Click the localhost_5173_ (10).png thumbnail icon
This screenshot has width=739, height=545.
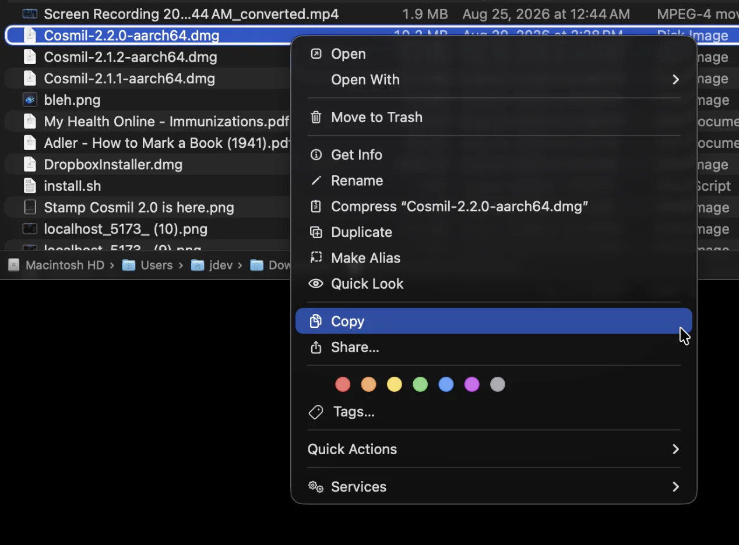tap(30, 229)
